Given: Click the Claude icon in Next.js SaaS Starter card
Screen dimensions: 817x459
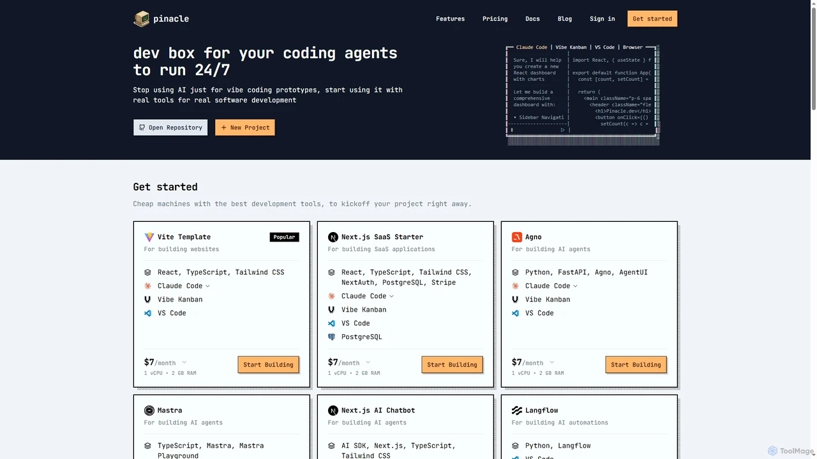Looking at the screenshot, I should 331,296.
